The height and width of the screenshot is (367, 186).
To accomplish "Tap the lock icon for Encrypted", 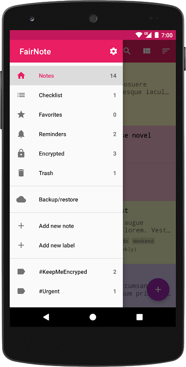I will click(21, 154).
